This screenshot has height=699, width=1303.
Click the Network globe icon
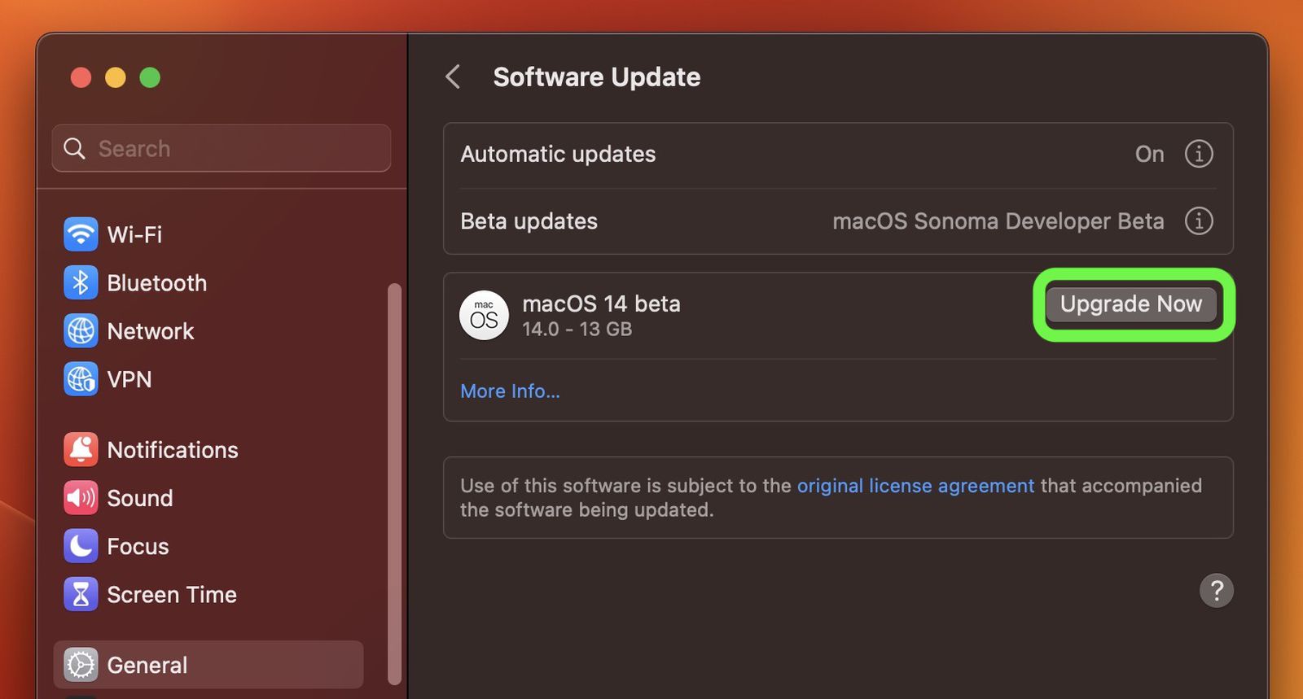click(x=81, y=330)
